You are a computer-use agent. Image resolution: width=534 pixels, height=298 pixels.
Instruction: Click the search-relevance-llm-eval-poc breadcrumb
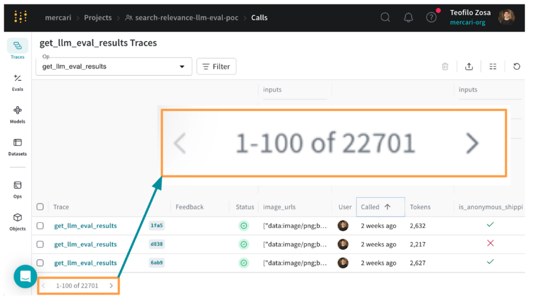(186, 18)
